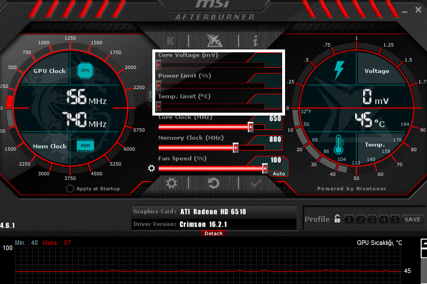427x284 pixels.
Task: Toggle the profile lock icon
Action: coord(337,218)
